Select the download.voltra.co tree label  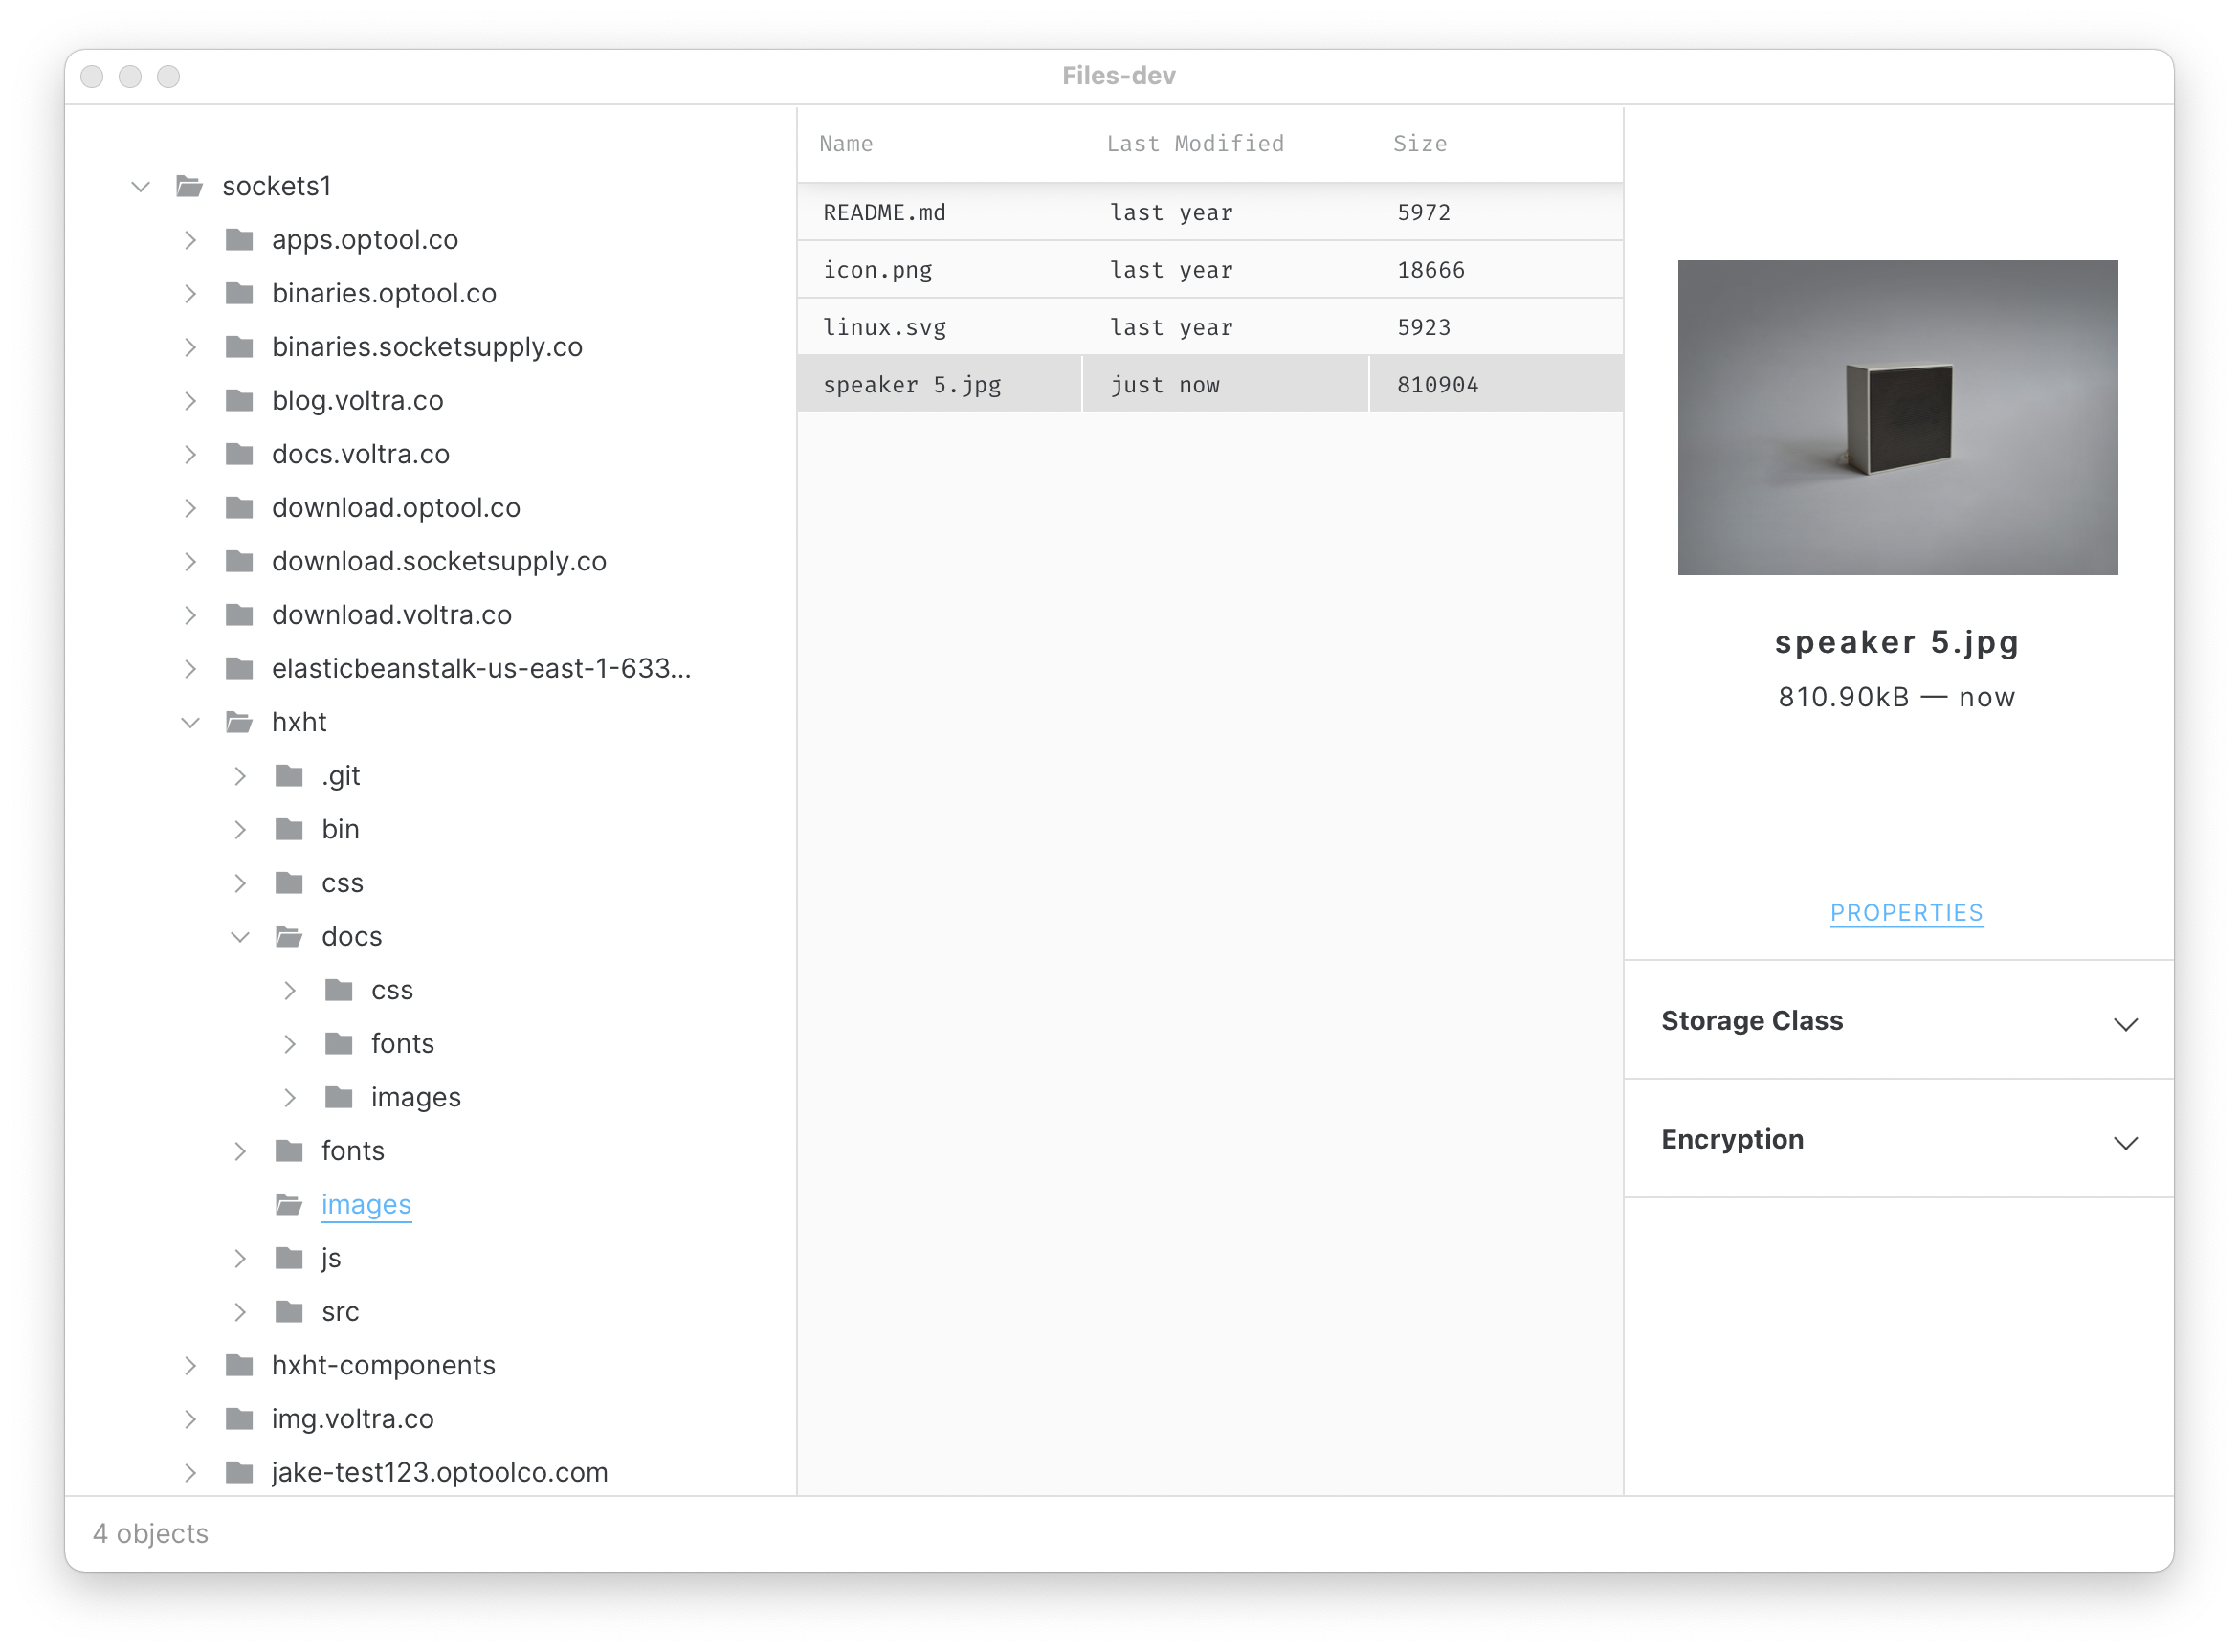[392, 615]
